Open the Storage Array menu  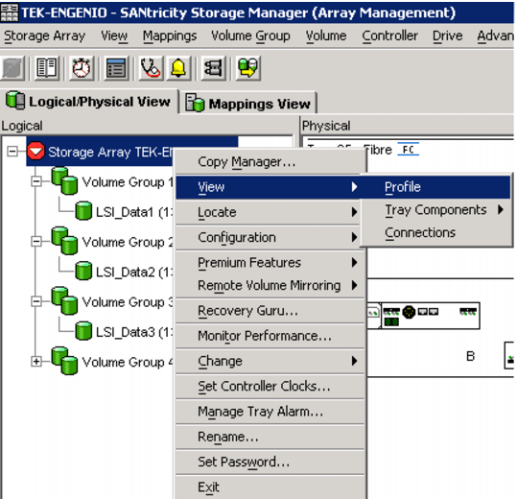pos(44,36)
